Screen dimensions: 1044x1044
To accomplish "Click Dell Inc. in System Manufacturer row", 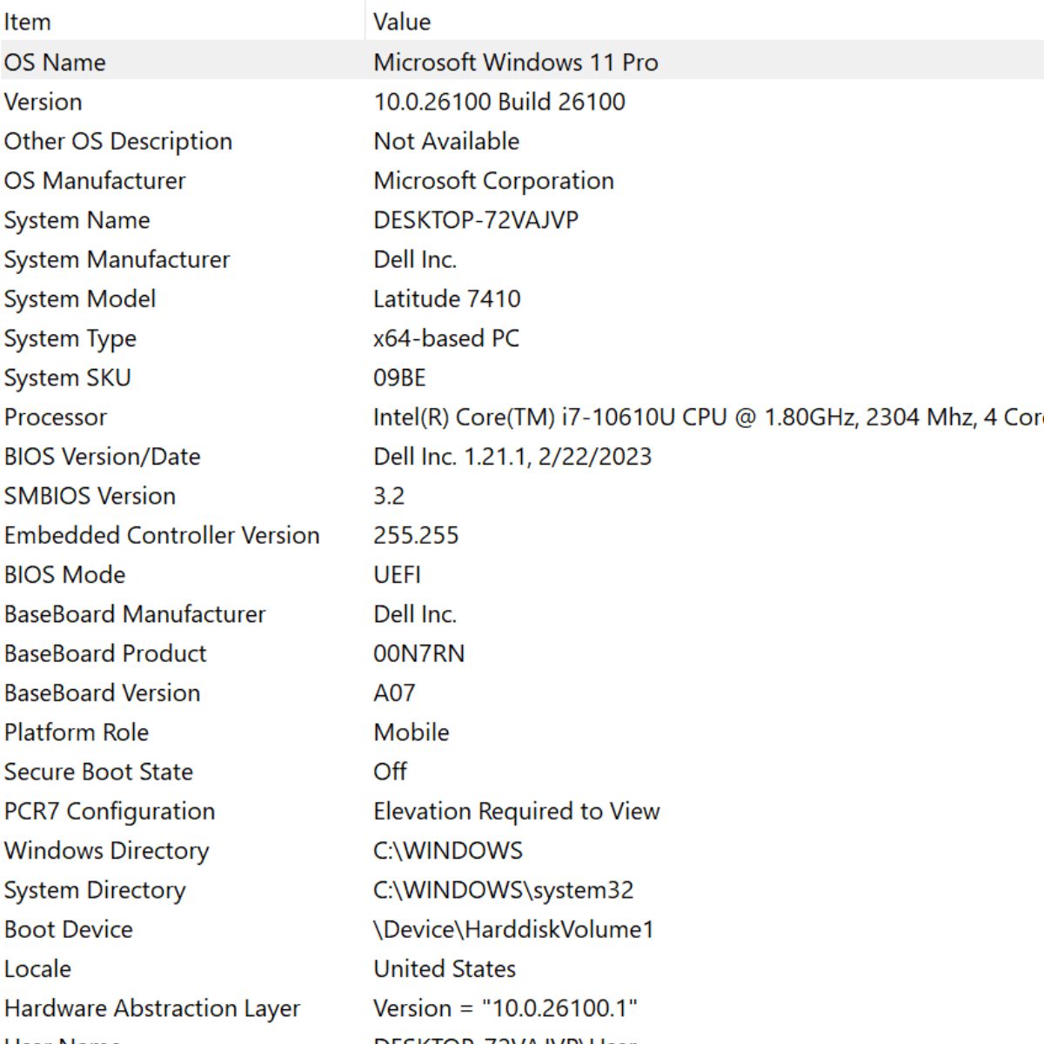I will (x=415, y=259).
